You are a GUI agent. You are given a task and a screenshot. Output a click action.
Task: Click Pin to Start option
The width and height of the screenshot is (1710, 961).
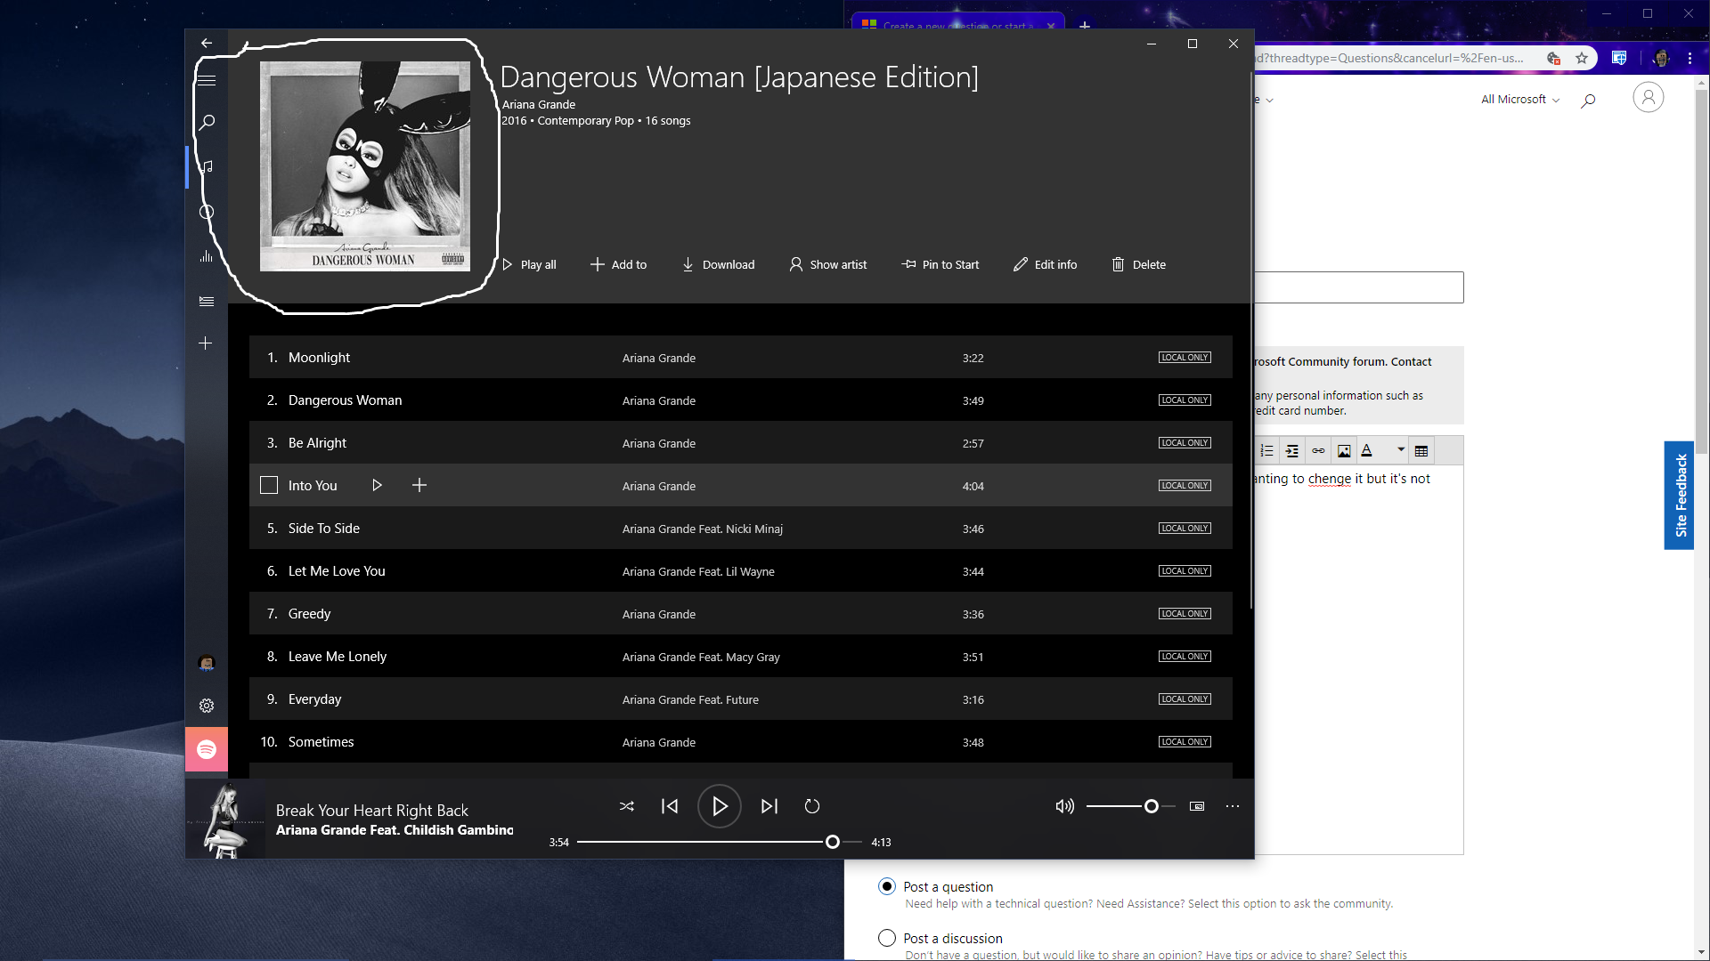(x=940, y=264)
